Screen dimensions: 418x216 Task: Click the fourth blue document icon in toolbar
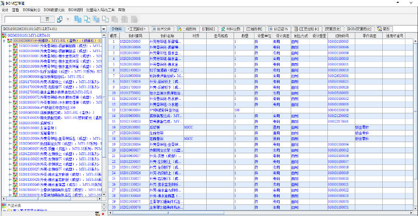pyautogui.click(x=106, y=19)
